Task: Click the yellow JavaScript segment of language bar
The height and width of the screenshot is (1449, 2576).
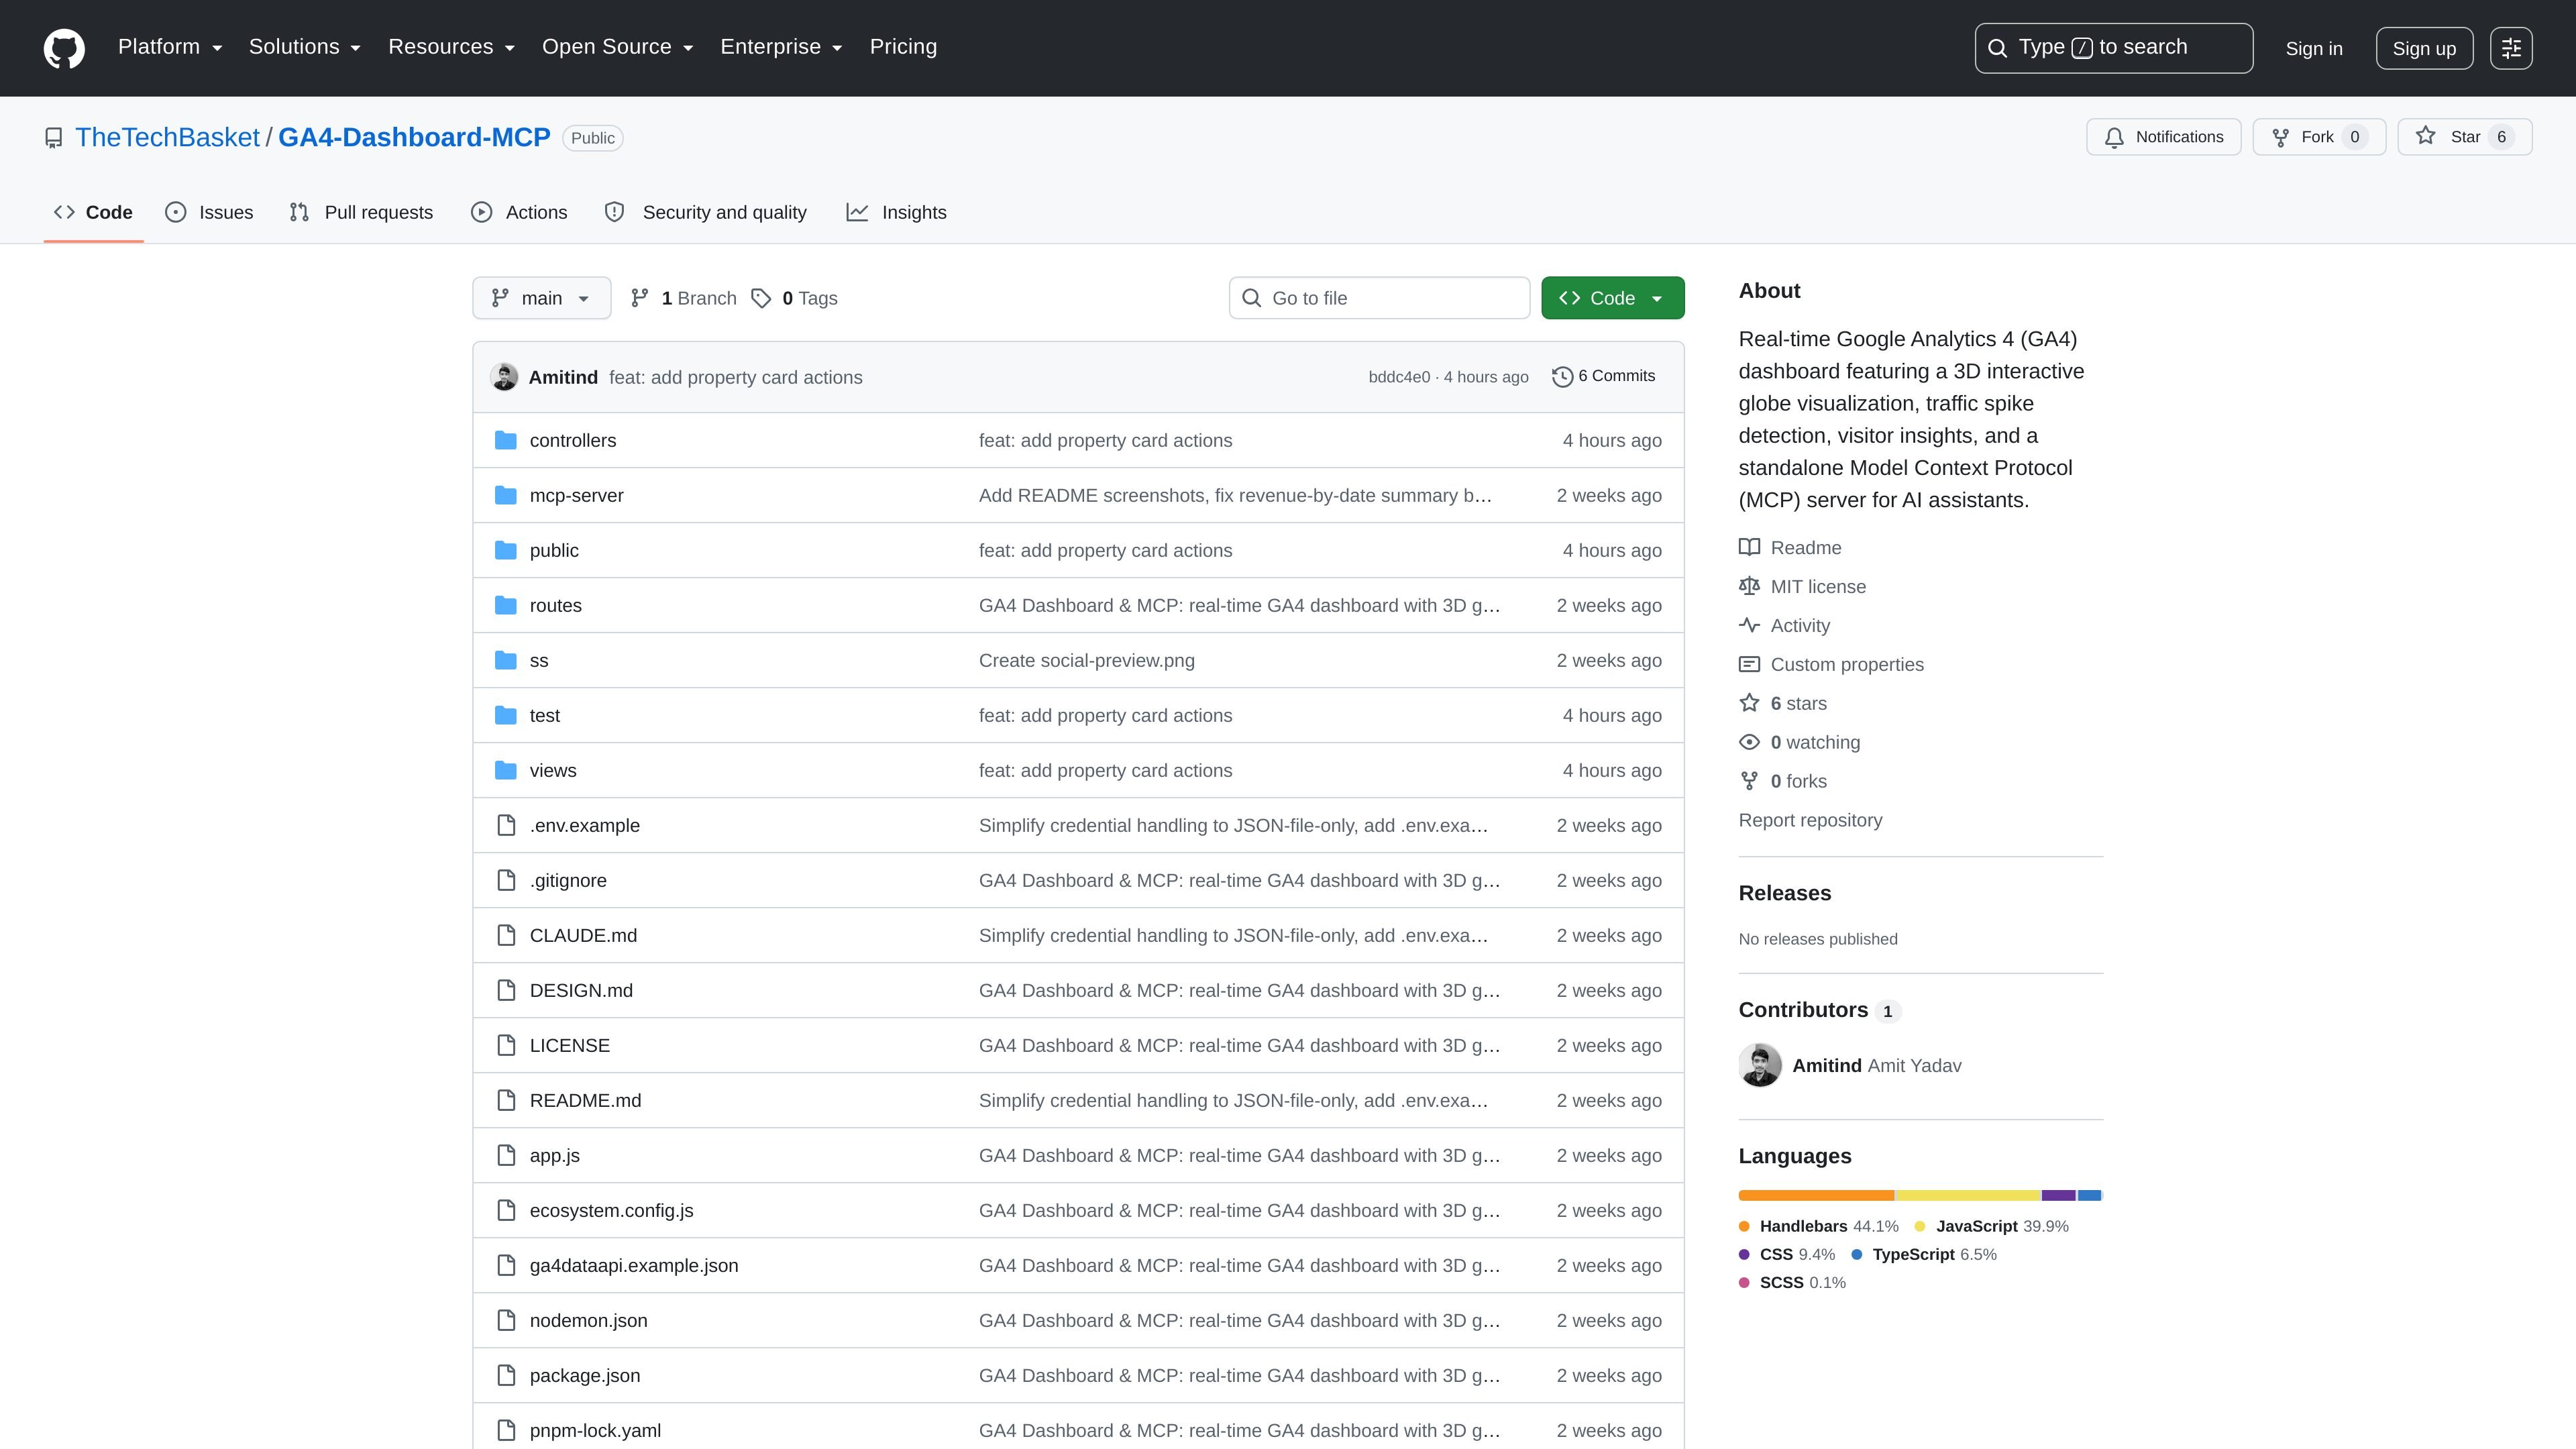Action: (x=1967, y=1195)
